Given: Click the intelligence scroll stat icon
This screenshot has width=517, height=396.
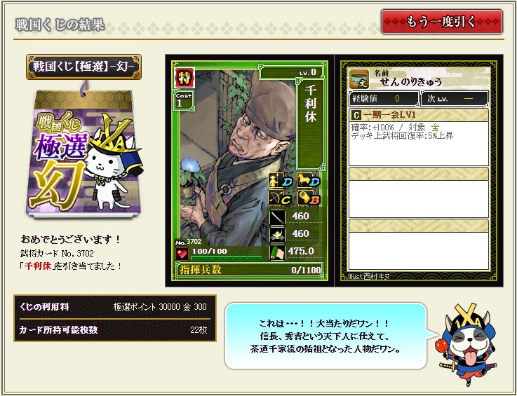Looking at the screenshot, I should [277, 253].
